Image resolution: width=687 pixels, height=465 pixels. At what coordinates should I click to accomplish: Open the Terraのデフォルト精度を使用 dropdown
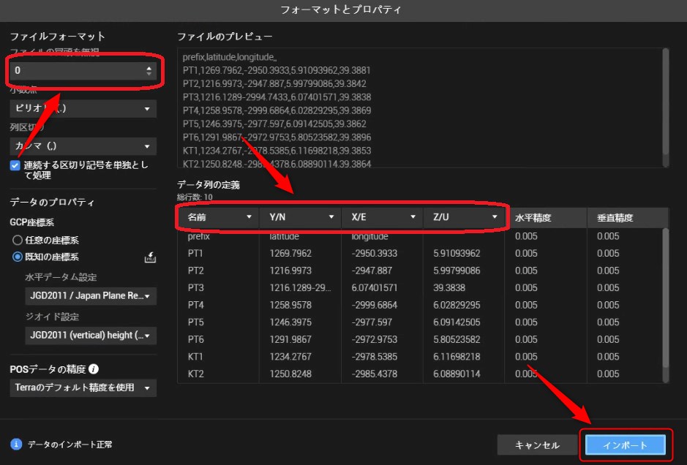tap(83, 387)
